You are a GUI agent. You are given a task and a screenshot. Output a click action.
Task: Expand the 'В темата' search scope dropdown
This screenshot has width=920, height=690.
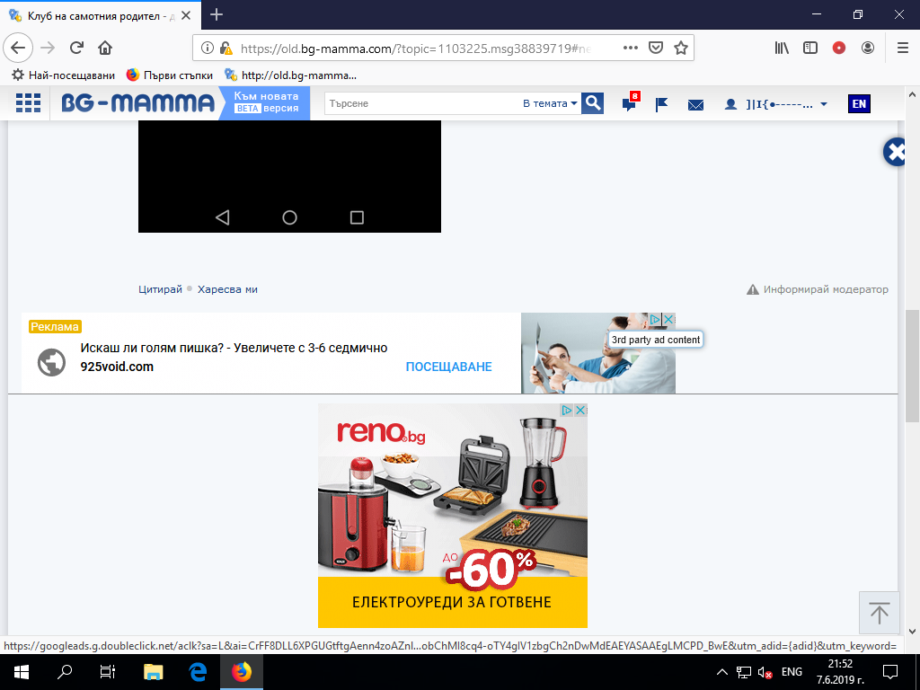(x=550, y=103)
